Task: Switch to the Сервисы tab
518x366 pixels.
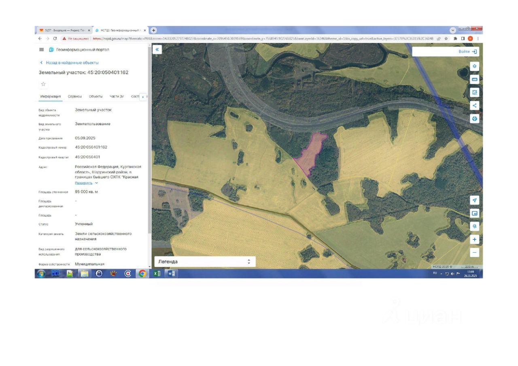Action: (74, 96)
